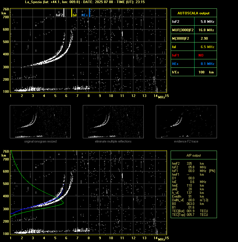This screenshot has width=238, height=242.
Task: Open the "original ionogram resized" thumbnail
Action: [x=40, y=122]
